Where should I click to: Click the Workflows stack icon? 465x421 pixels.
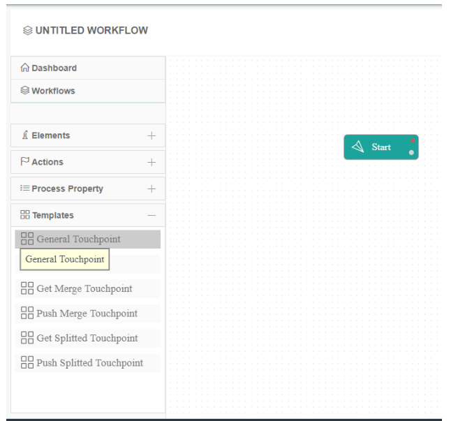point(25,91)
